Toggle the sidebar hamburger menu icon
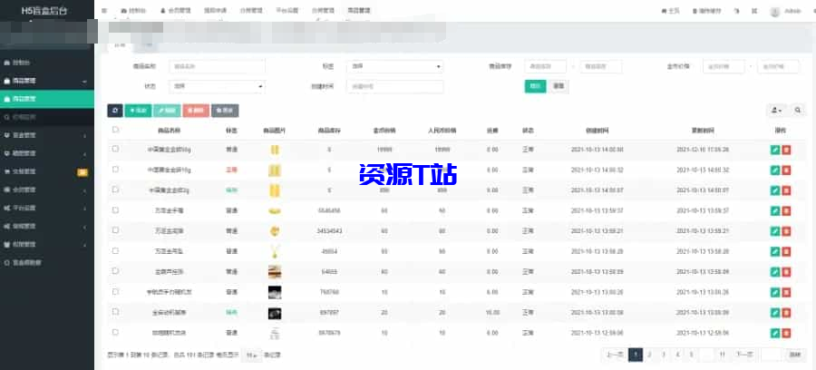Image resolution: width=816 pixels, height=370 pixels. point(104,10)
